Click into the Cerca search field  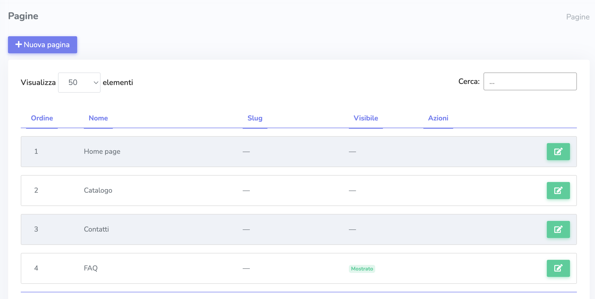click(x=530, y=82)
